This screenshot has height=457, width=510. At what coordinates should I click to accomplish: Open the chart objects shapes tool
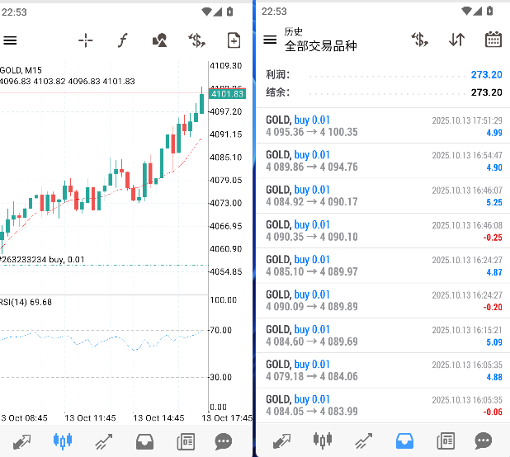coord(160,40)
